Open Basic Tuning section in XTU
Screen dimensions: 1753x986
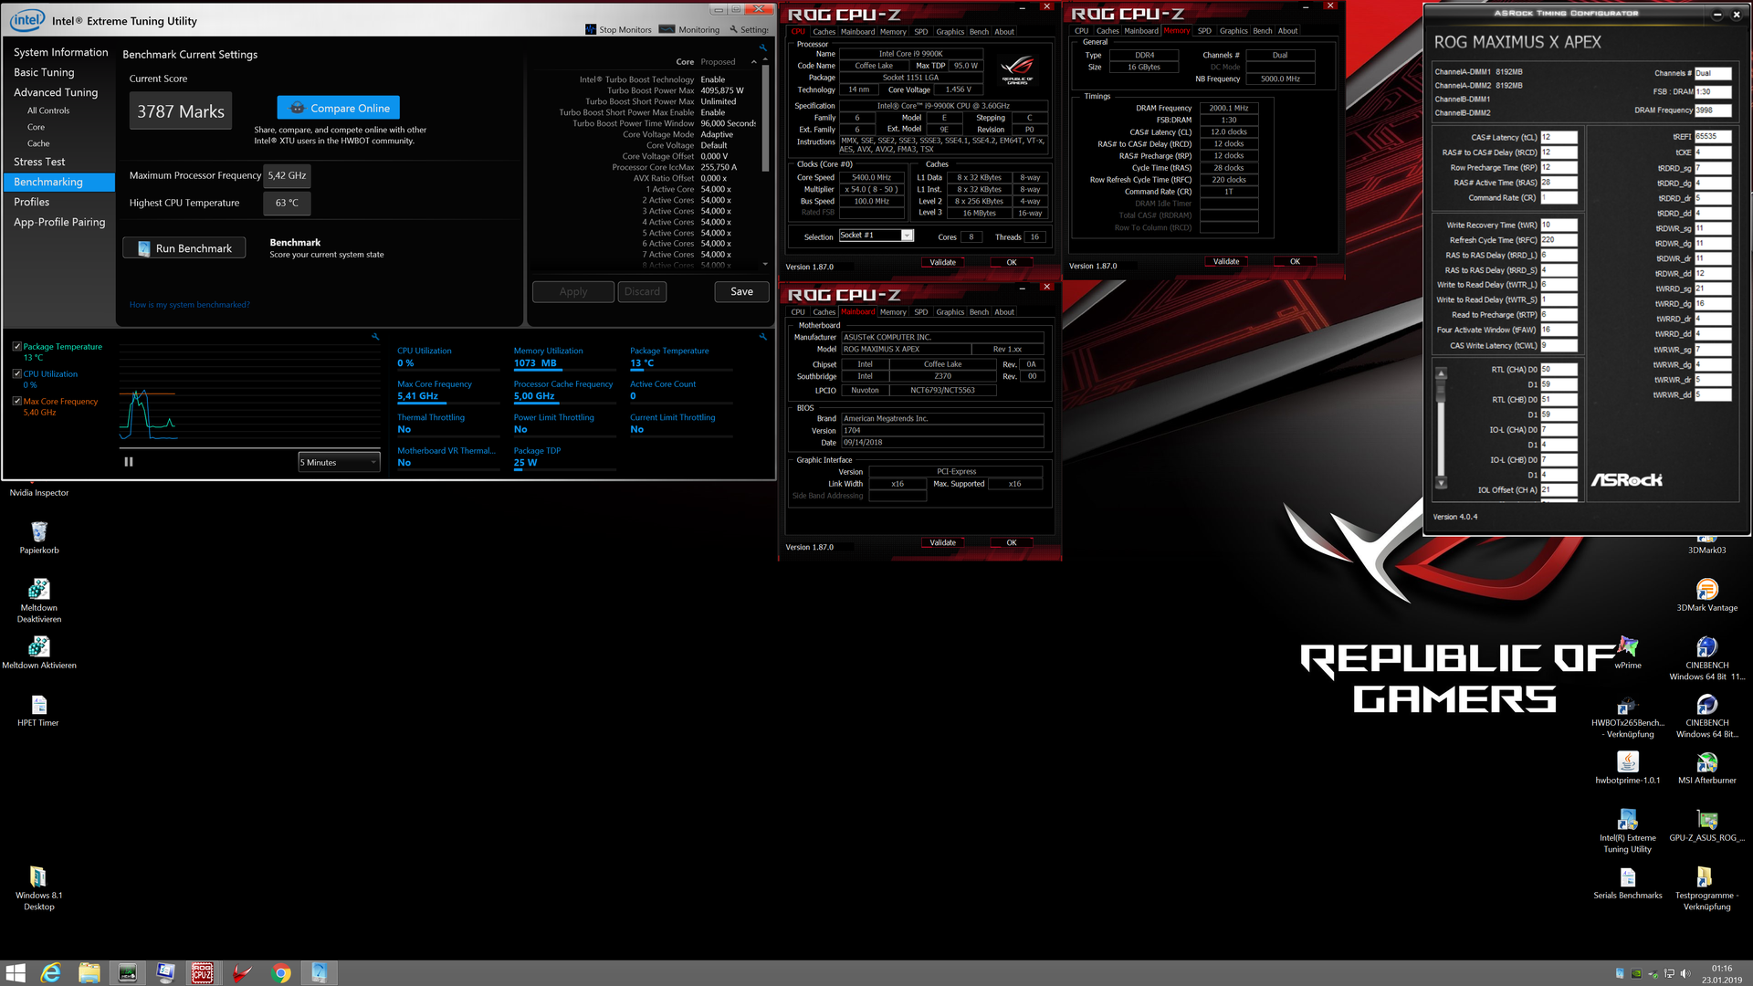(x=44, y=72)
